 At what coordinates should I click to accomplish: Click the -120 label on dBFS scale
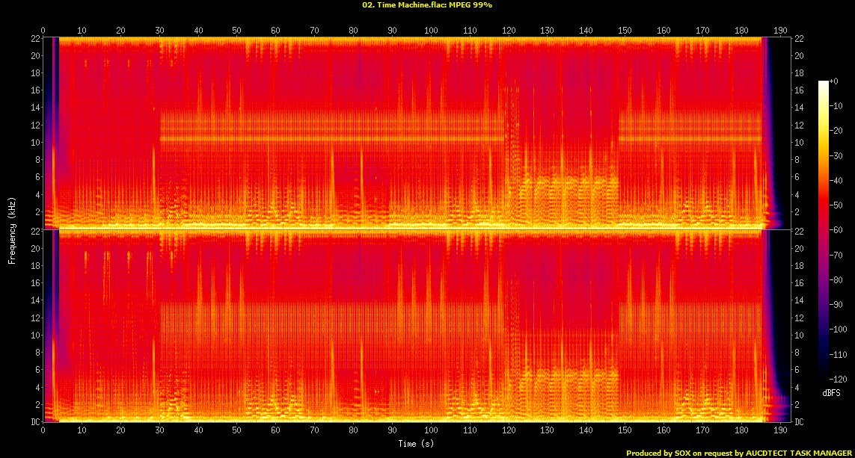coord(838,379)
